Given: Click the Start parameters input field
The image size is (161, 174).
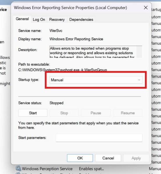Looking at the screenshot, I should point(99,138).
